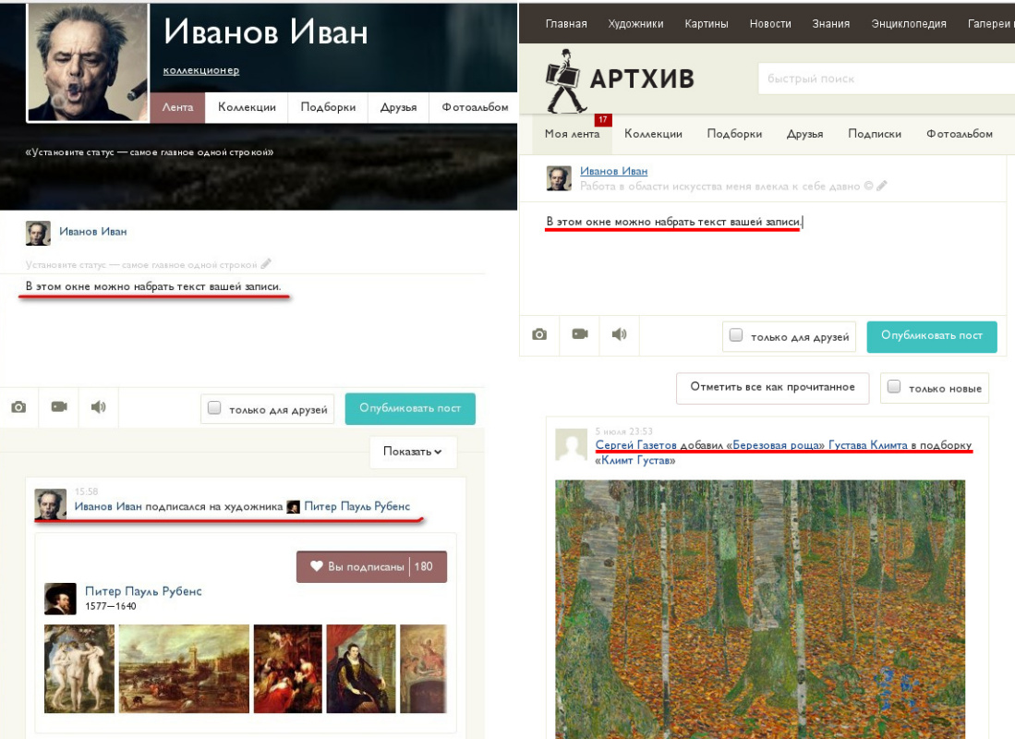The image size is (1015, 739).
Task: Enable the "только новые" checkbox
Action: tap(894, 388)
